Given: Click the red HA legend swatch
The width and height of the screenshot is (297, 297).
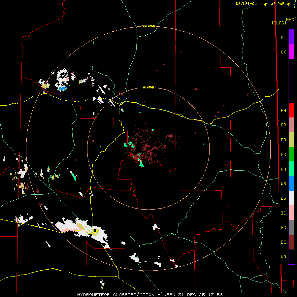Looking at the screenshot, I should click(291, 110).
